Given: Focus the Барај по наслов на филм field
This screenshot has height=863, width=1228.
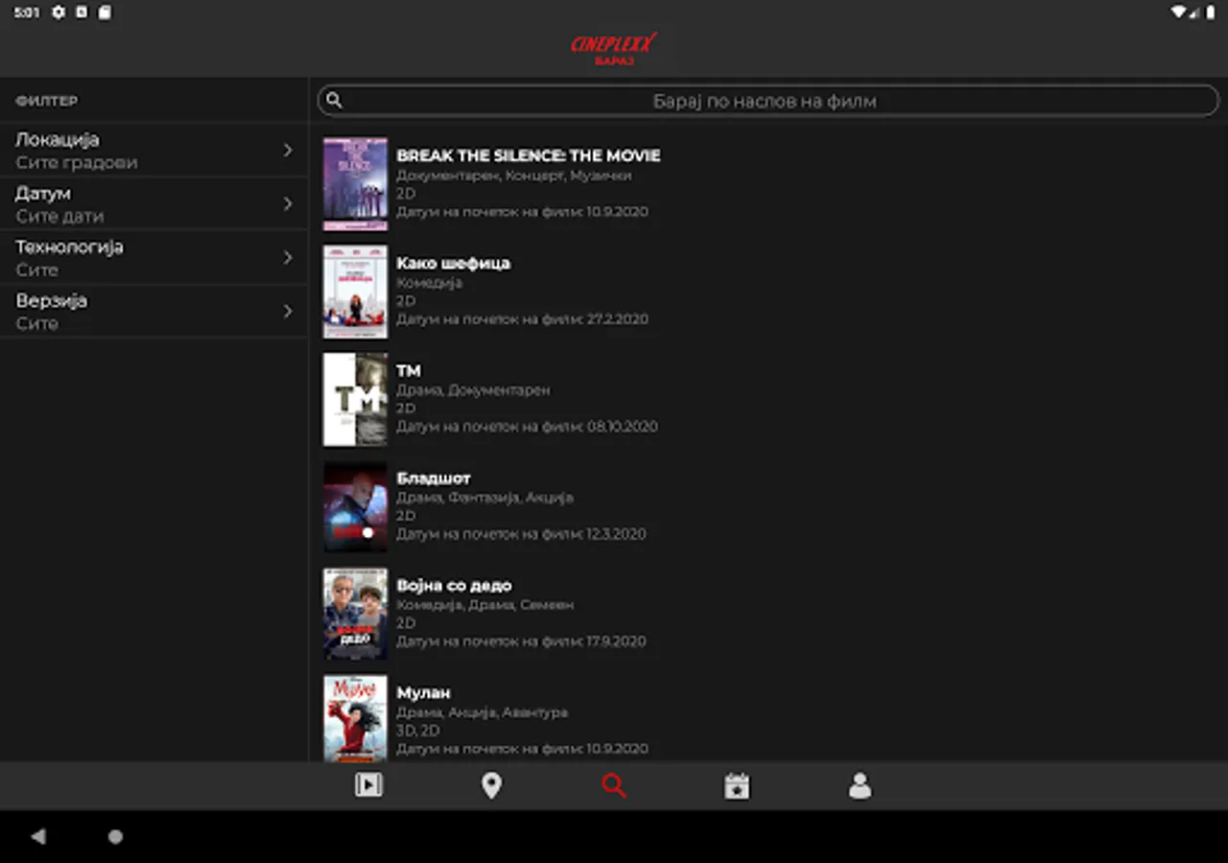Looking at the screenshot, I should (767, 101).
